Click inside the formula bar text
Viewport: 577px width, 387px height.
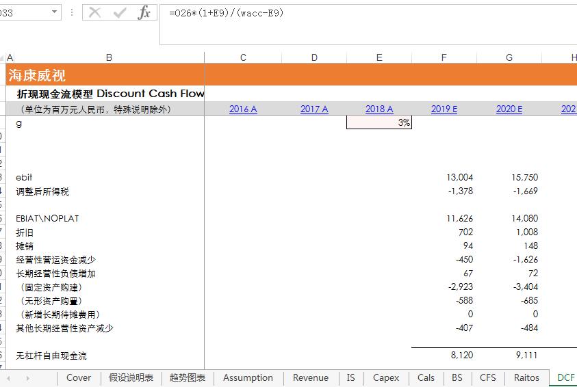(x=226, y=13)
